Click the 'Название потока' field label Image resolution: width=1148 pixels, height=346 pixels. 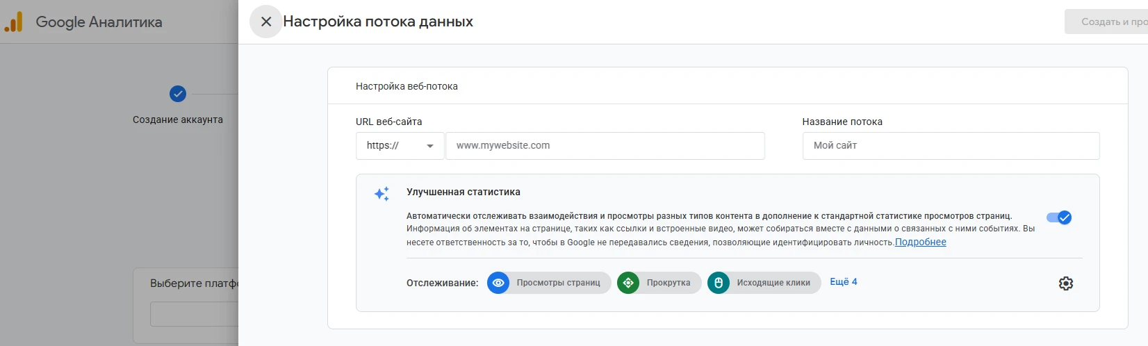point(842,122)
